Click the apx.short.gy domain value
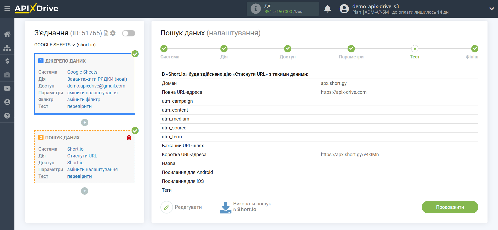The height and width of the screenshot is (230, 498). point(334,83)
